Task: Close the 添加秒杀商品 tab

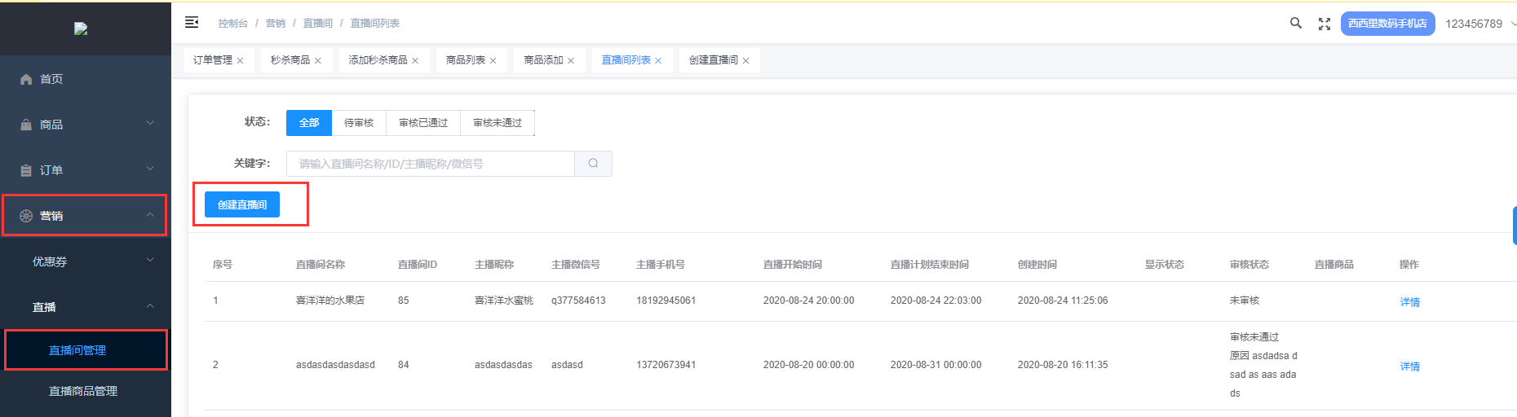Action: [415, 61]
